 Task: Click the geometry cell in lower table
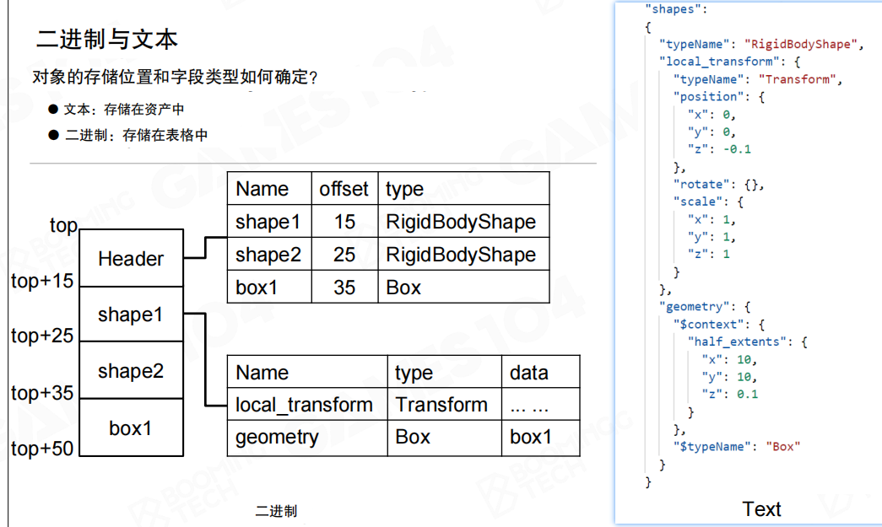[x=277, y=437]
